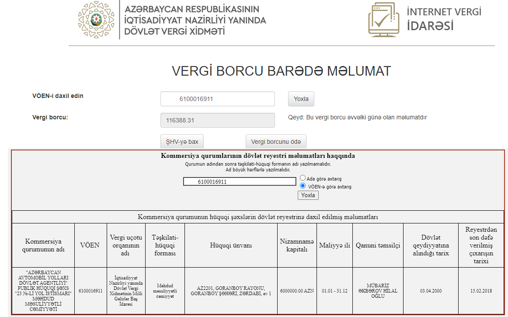The width and height of the screenshot is (508, 317).
Task: Click the VÖEN cell 6100016911 in the table
Action: [90, 291]
